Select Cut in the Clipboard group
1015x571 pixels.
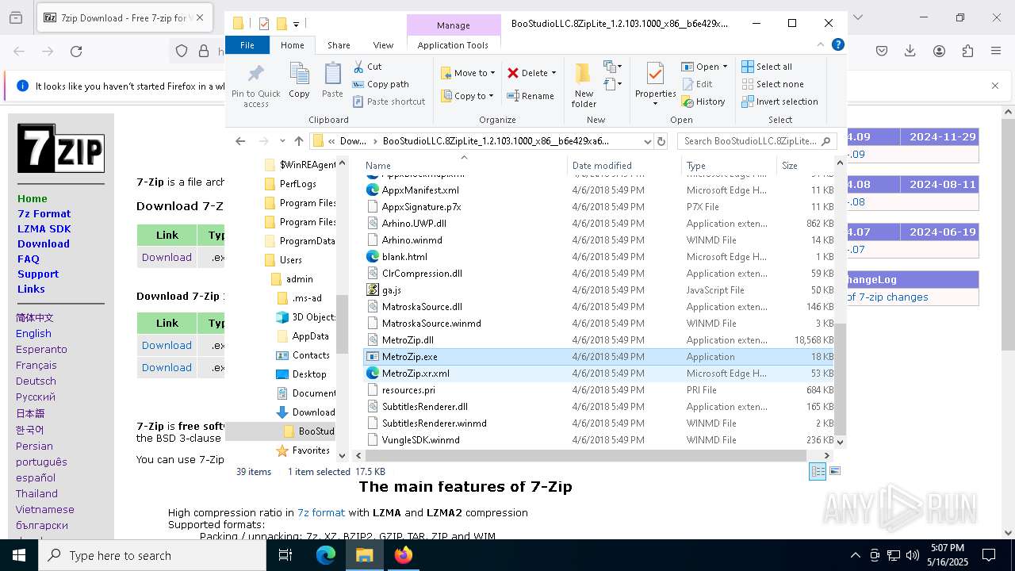[x=367, y=67]
